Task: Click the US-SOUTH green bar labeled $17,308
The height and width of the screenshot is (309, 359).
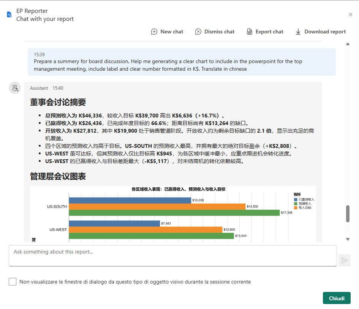Action: pyautogui.click(x=174, y=213)
